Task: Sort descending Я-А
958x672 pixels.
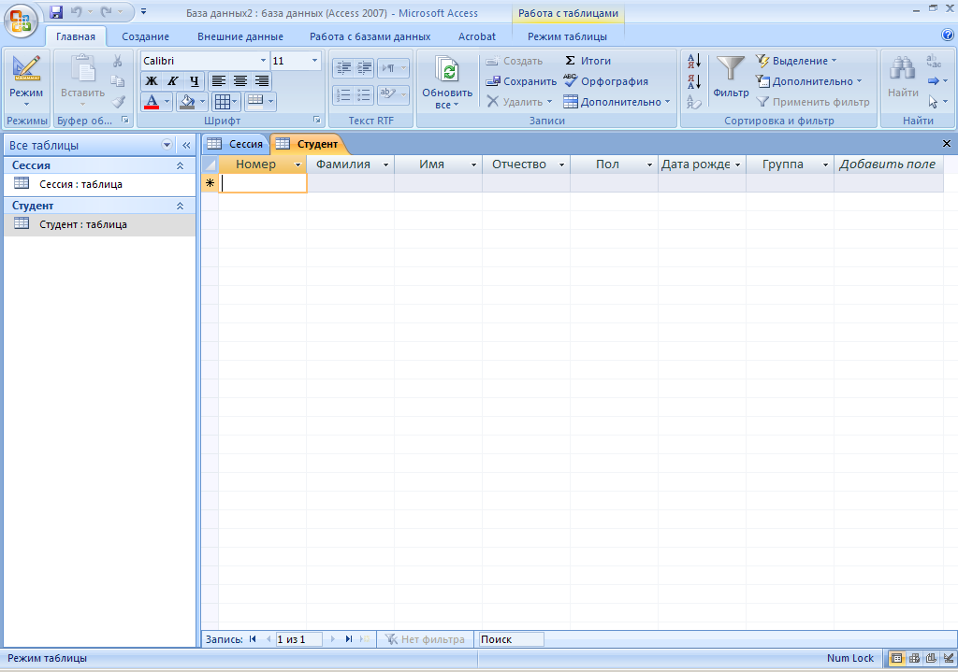Action: click(x=693, y=81)
